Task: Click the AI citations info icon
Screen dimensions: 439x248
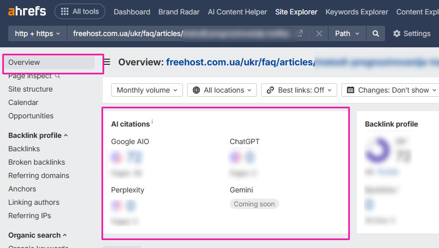Action: tap(152, 122)
